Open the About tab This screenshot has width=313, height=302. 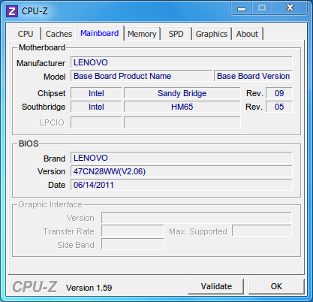coord(247,34)
